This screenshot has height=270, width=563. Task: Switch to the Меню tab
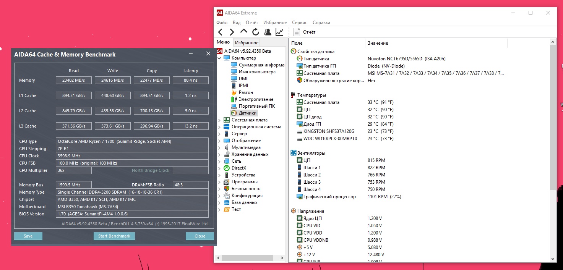click(223, 42)
